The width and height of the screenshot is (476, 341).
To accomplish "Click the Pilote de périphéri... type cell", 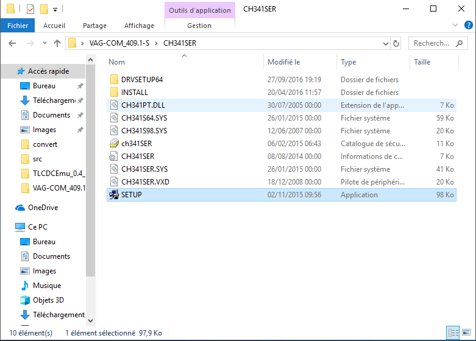I will point(372,181).
